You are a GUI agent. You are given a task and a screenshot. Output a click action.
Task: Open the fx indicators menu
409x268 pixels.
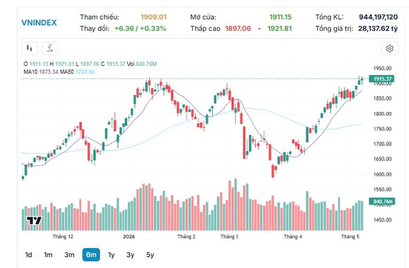(50, 49)
